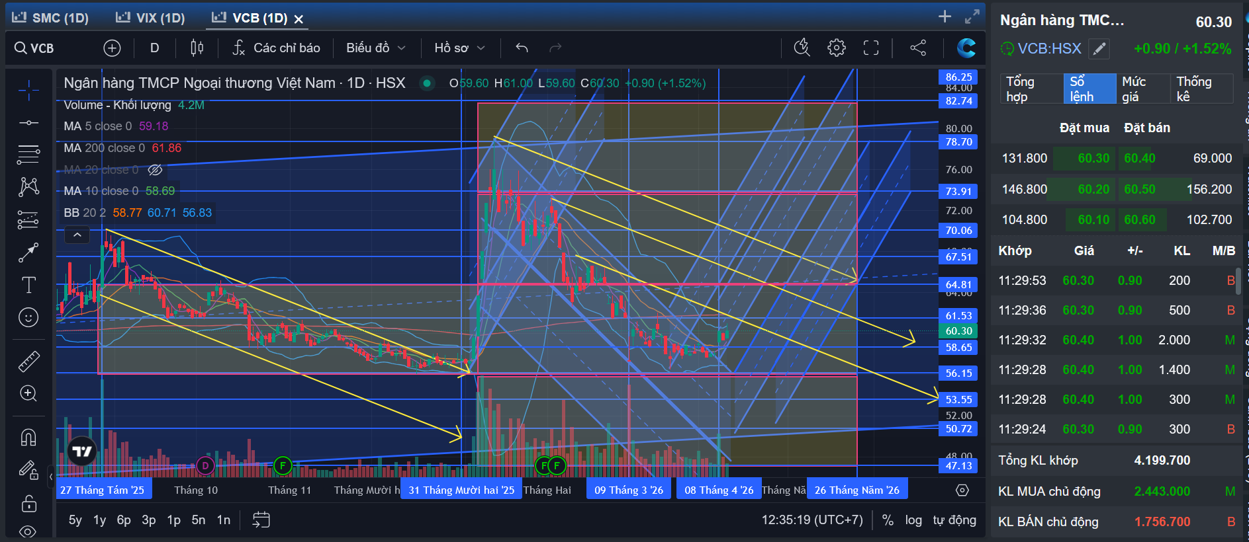Select the ruler measure tool
Image resolution: width=1249 pixels, height=542 pixels.
pos(28,361)
